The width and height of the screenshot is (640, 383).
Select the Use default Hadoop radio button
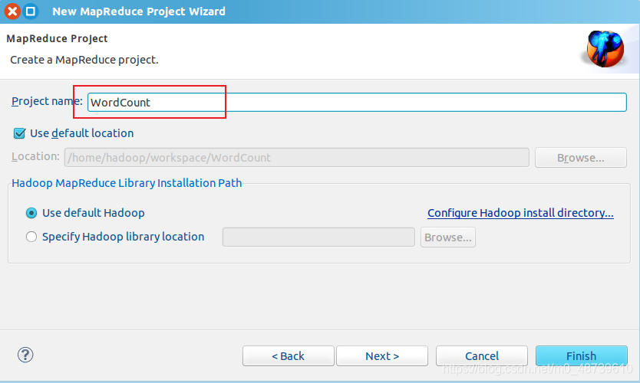click(31, 213)
